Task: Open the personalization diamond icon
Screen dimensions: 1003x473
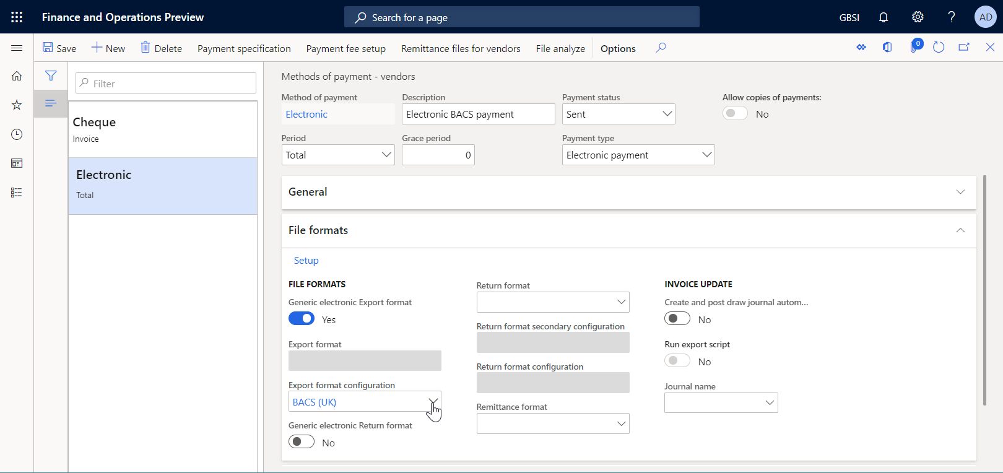Action: pyautogui.click(x=861, y=48)
